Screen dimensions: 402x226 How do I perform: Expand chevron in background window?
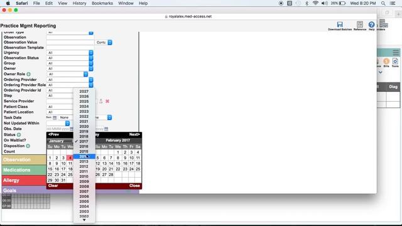click(x=381, y=73)
